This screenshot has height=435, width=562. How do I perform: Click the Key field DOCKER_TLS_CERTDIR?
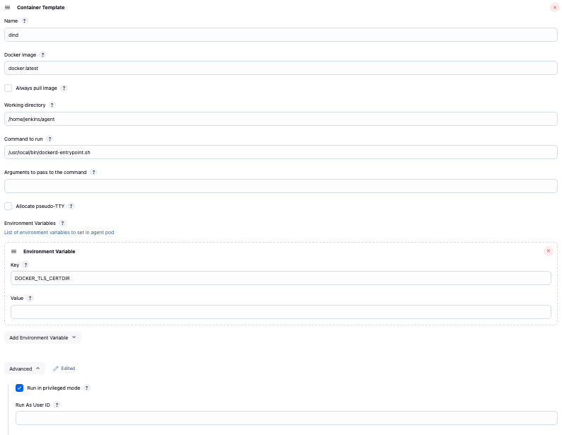280,278
